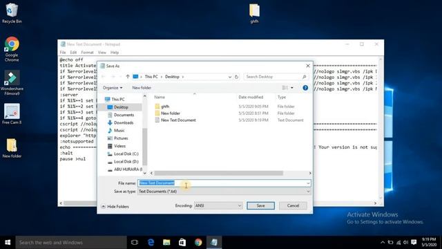Open Notepad Edit menu
Screen dimensions: 442x249
point(73,53)
